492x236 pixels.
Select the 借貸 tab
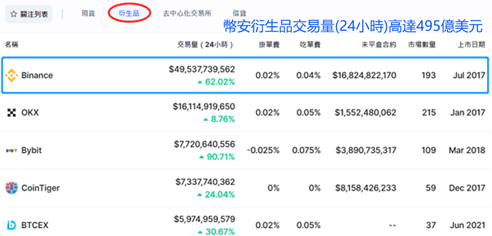pos(239,14)
